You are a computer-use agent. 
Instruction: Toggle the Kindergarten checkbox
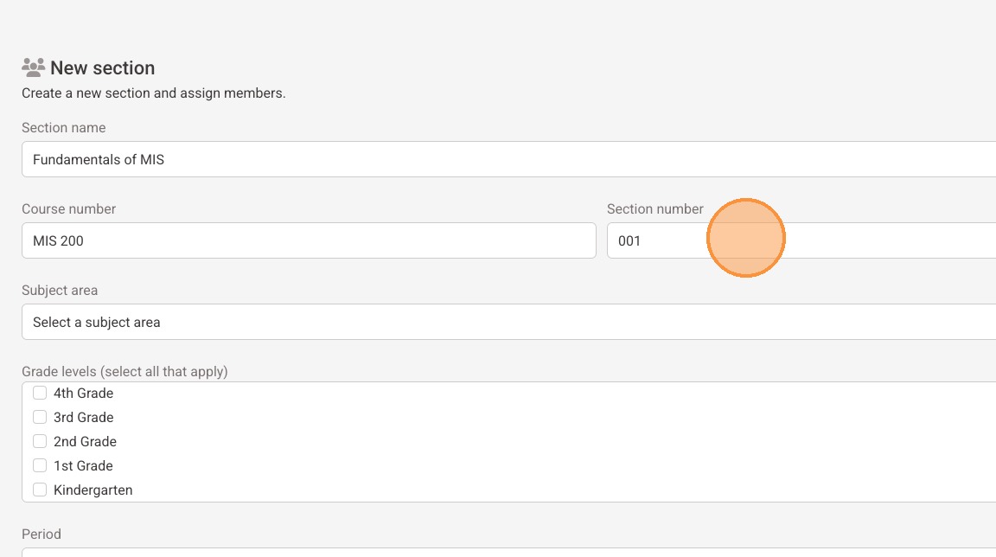coord(40,490)
